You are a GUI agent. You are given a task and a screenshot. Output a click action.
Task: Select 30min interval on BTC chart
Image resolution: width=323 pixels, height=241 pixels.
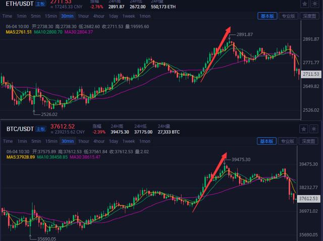click(67, 141)
